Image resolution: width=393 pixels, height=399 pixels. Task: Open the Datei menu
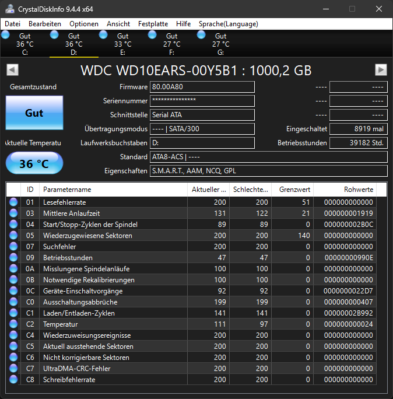12,24
